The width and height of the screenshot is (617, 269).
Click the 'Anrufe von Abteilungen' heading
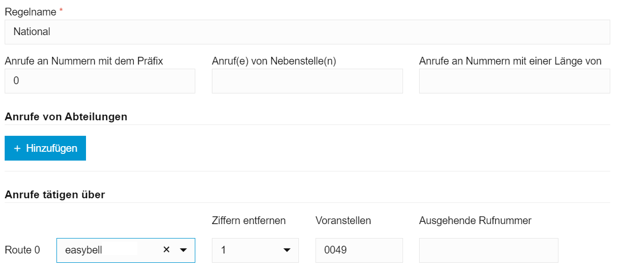coord(66,116)
